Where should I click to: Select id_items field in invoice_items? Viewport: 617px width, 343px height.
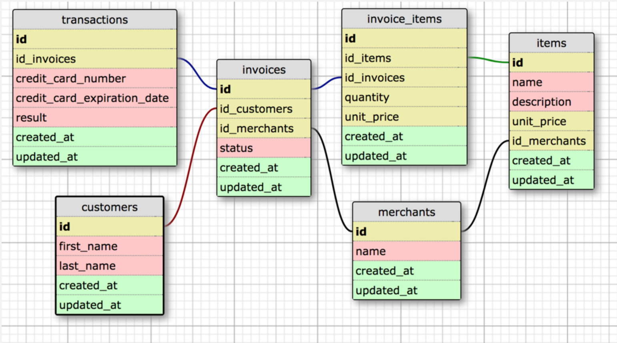404,58
